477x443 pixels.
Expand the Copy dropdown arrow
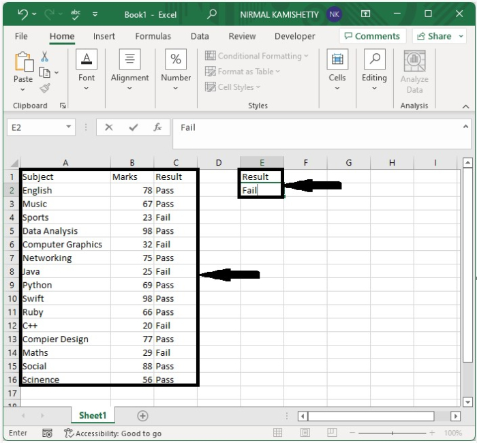pos(57,73)
